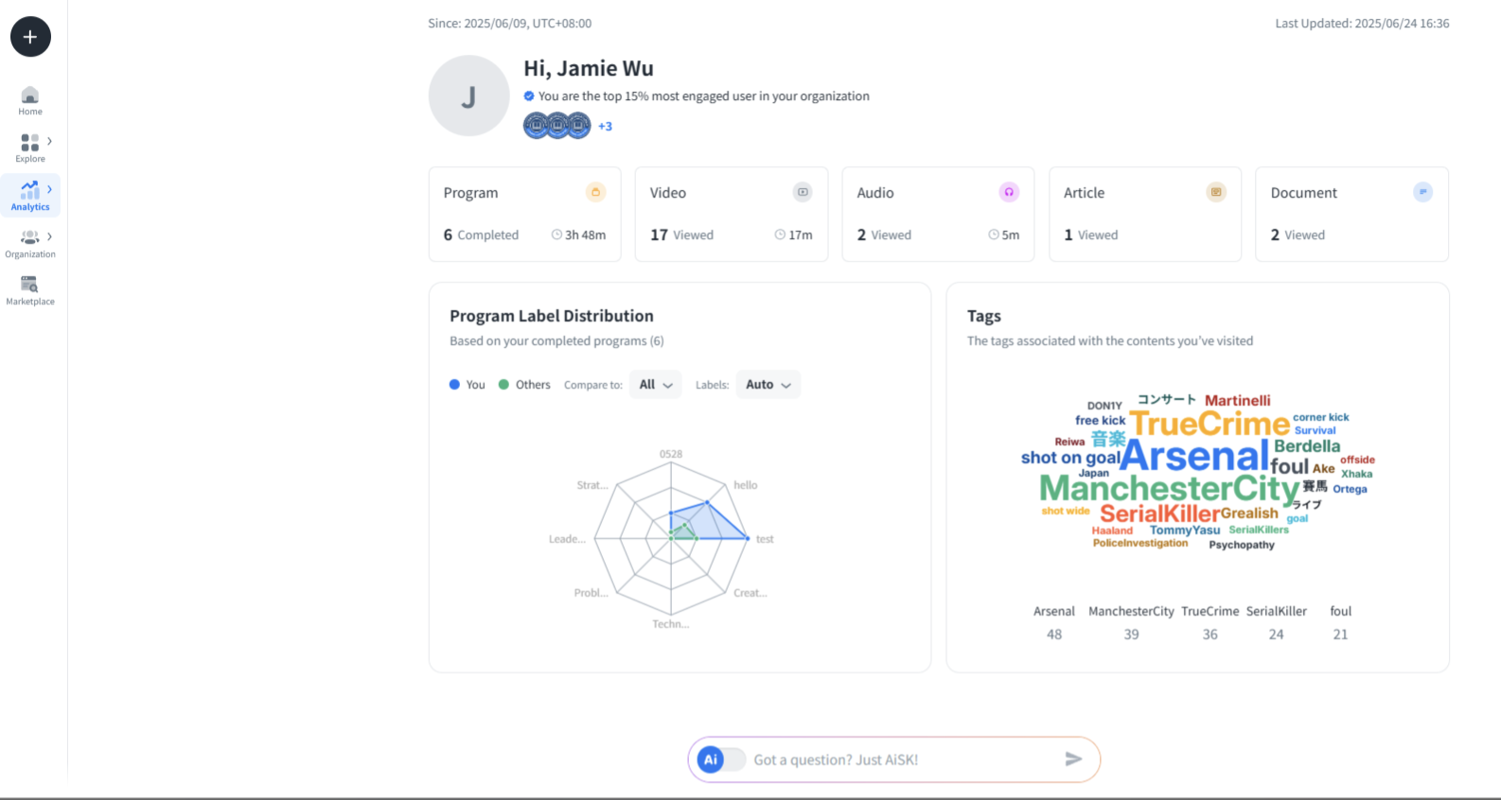Click the Video card play icon
Image resolution: width=1501 pixels, height=800 pixels.
tap(803, 192)
